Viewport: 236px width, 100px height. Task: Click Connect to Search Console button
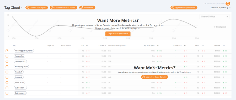(63, 8)
